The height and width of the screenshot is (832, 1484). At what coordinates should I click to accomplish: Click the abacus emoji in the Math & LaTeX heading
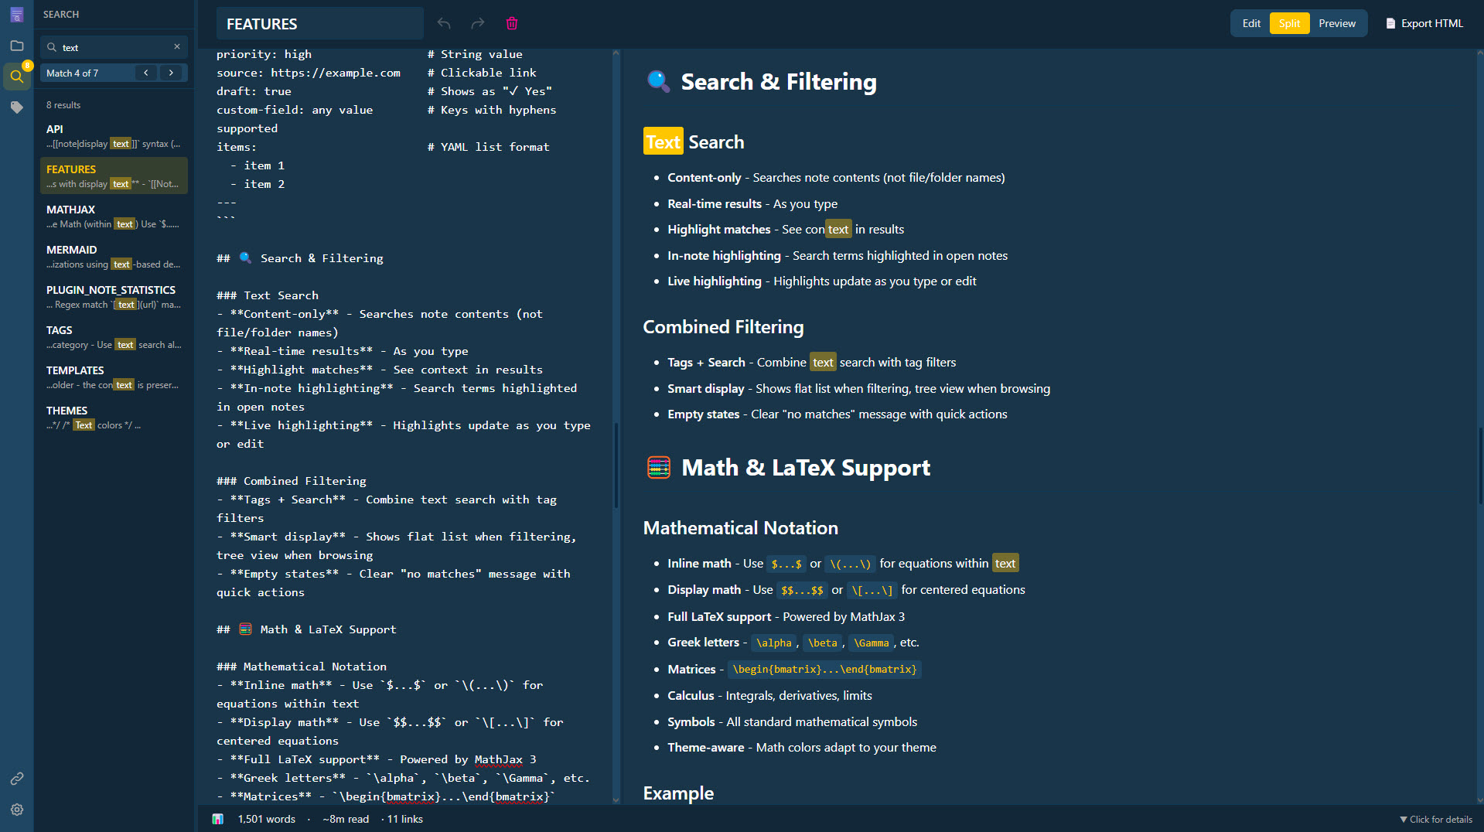pos(659,467)
